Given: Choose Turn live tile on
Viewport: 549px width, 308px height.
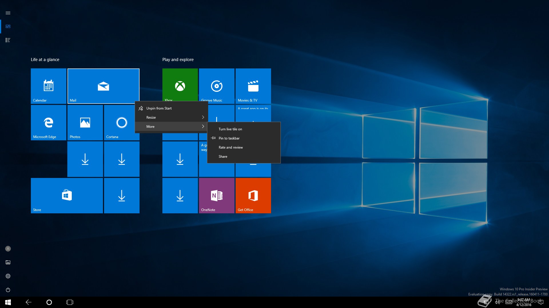Looking at the screenshot, I should (244, 129).
